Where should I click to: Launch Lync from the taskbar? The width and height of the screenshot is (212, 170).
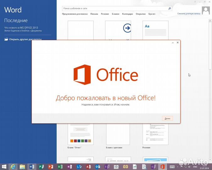pyautogui.click(x=79, y=167)
